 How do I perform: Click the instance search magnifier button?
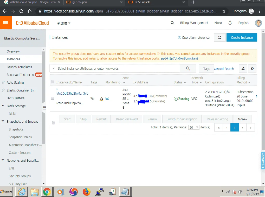pyautogui.click(x=188, y=68)
